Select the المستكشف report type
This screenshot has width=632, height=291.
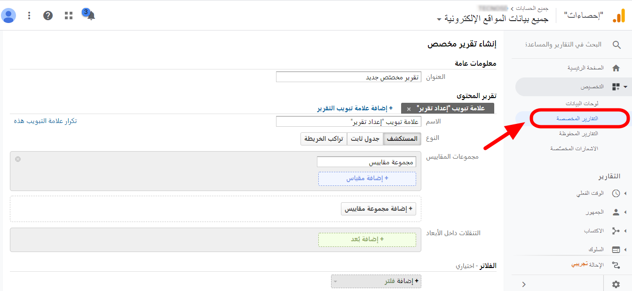point(402,139)
